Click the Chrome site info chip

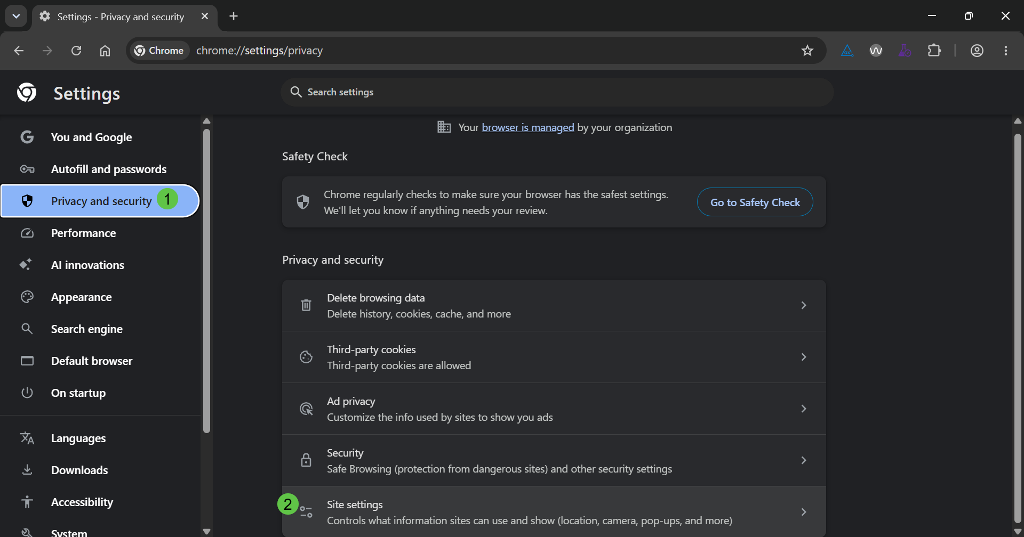coord(159,51)
